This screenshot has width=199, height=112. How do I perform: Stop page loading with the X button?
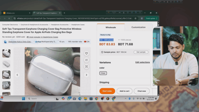click(x=9, y=18)
